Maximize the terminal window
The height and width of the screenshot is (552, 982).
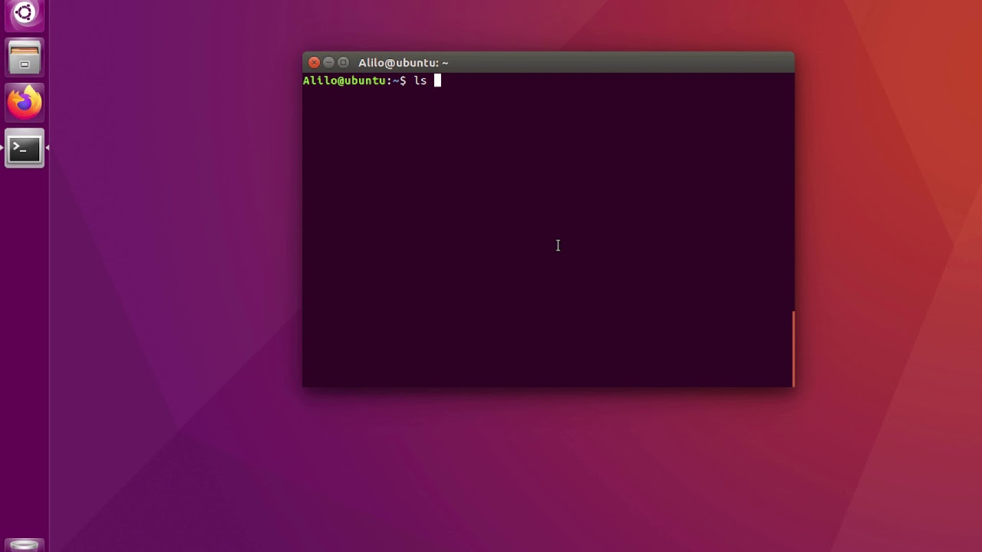tap(343, 63)
